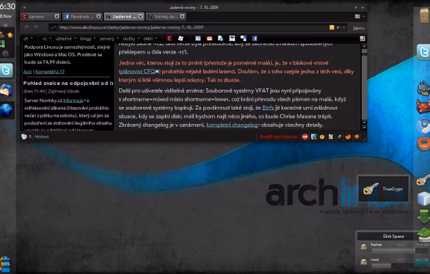Expand the 'užitečné' bookmark folder
Viewport: 430px width, 274px height.
click(x=66, y=39)
